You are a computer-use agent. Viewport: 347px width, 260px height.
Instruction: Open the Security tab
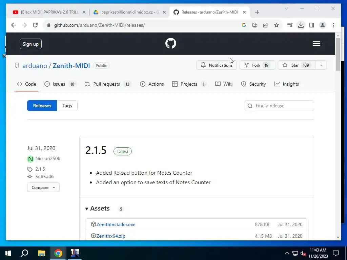pos(253,84)
